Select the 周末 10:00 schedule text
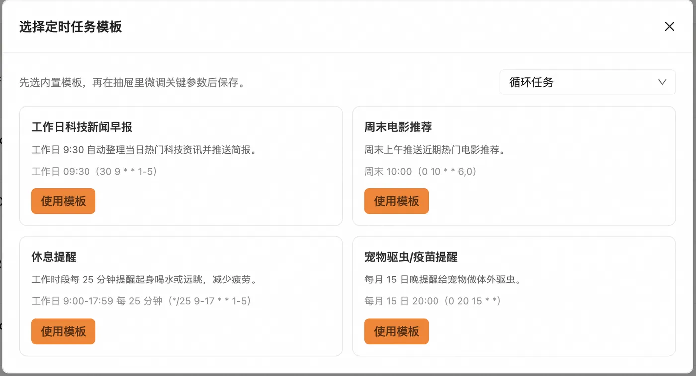This screenshot has height=376, width=696. 388,172
